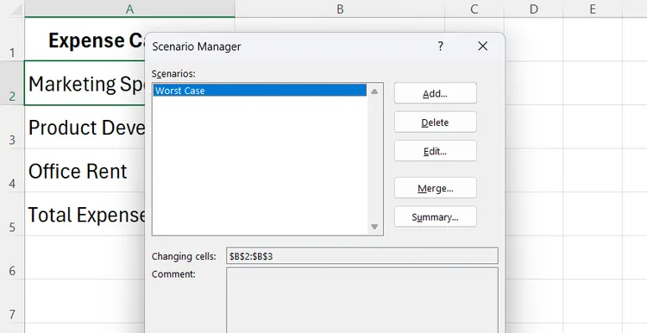Click scenarios list scroll up arrow
This screenshot has width=647, height=333.
point(374,91)
